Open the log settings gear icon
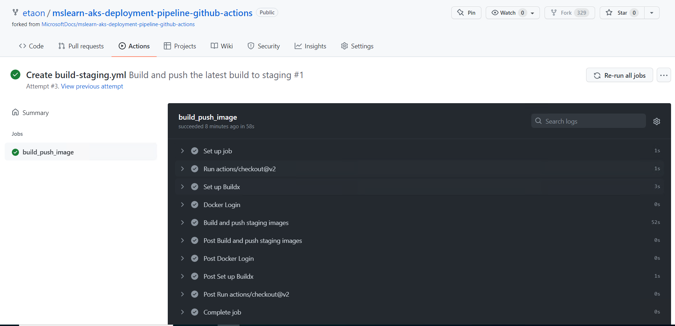The height and width of the screenshot is (326, 675). (657, 121)
